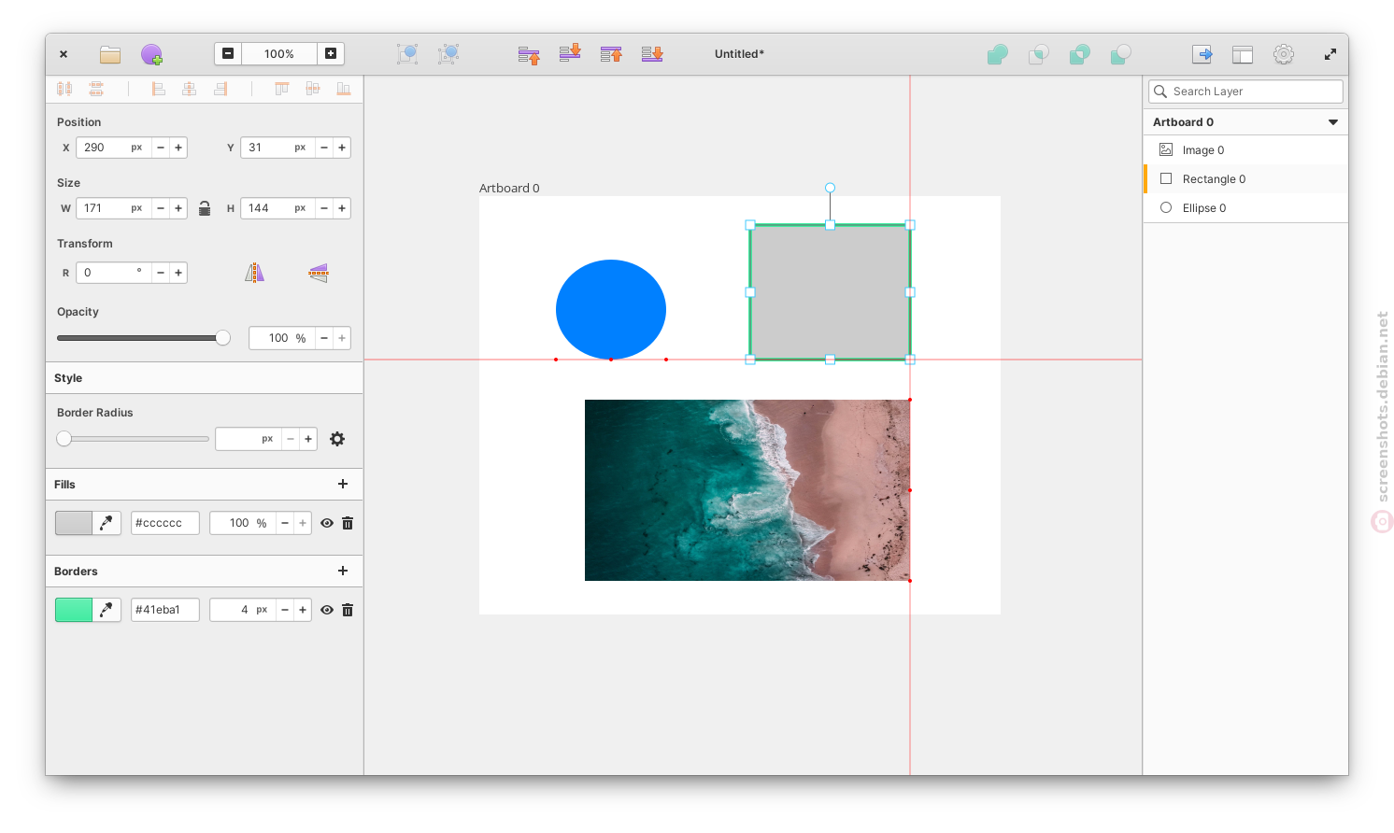Increase the rotation value
This screenshot has width=1394, height=833.
(x=178, y=273)
